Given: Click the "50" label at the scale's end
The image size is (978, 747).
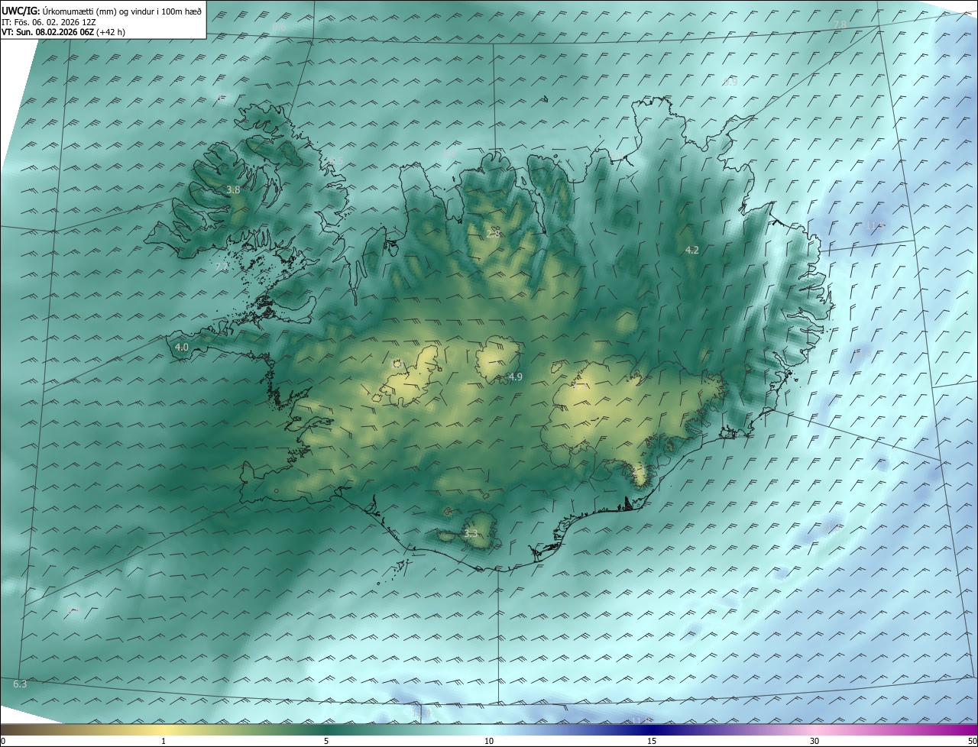Looking at the screenshot, I should (x=972, y=741).
